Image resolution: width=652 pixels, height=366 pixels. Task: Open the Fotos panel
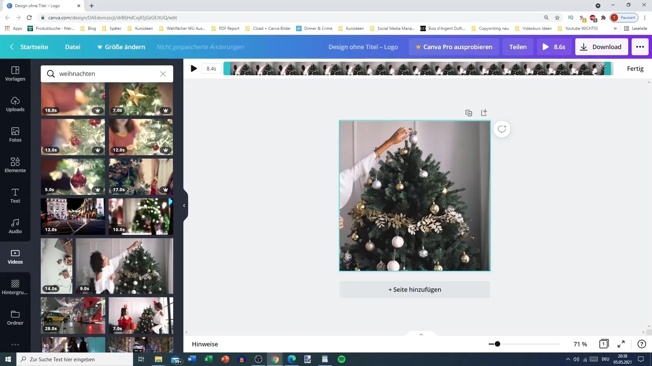pyautogui.click(x=15, y=134)
